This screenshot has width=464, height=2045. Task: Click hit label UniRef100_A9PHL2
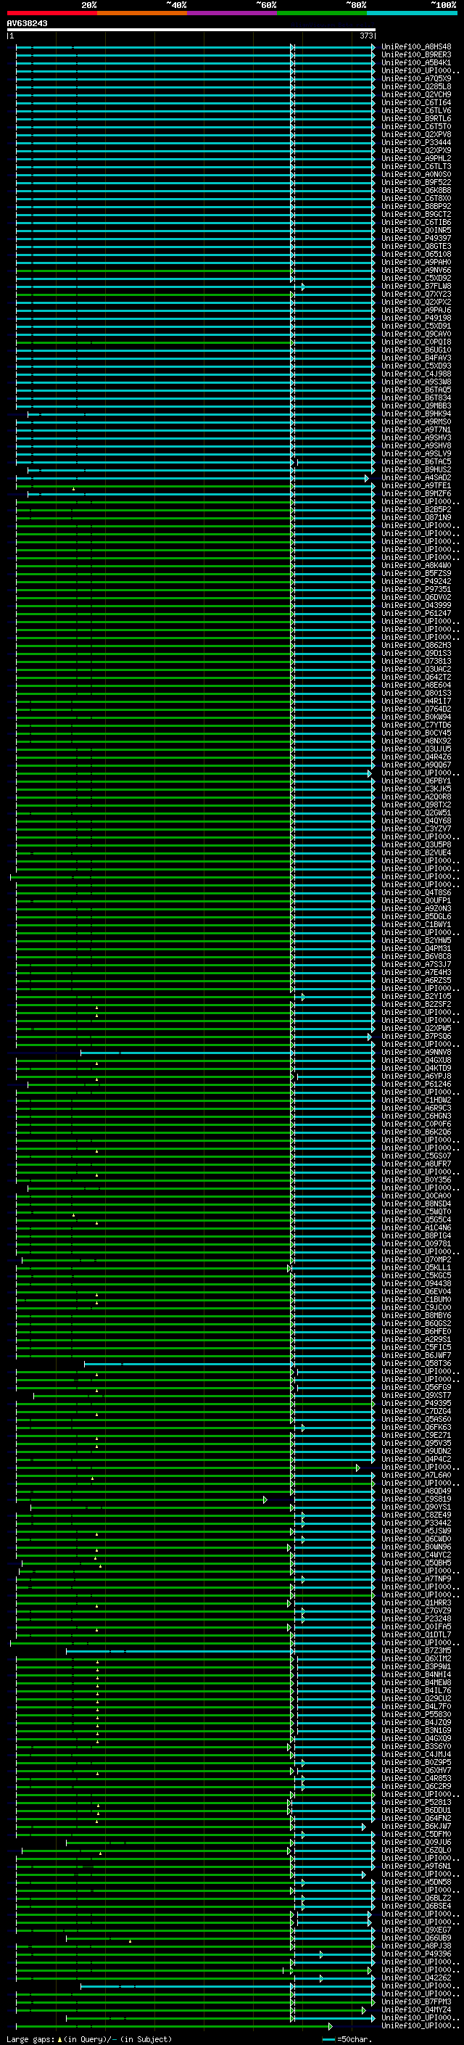pos(416,159)
